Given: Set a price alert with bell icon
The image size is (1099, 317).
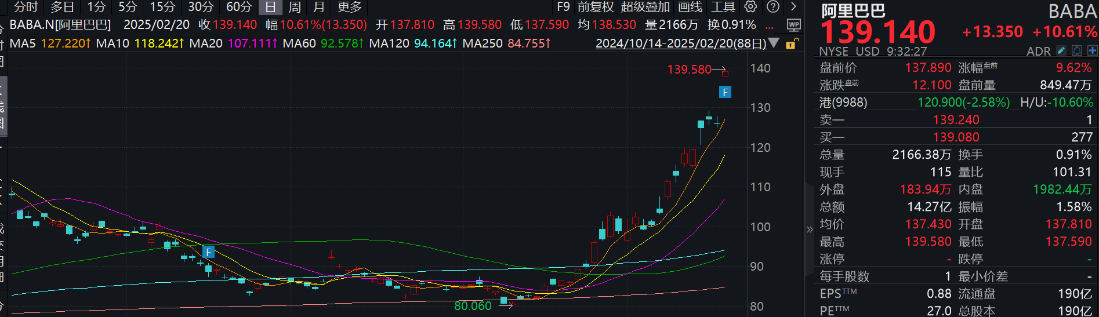Looking at the screenshot, I should pos(1077,51).
